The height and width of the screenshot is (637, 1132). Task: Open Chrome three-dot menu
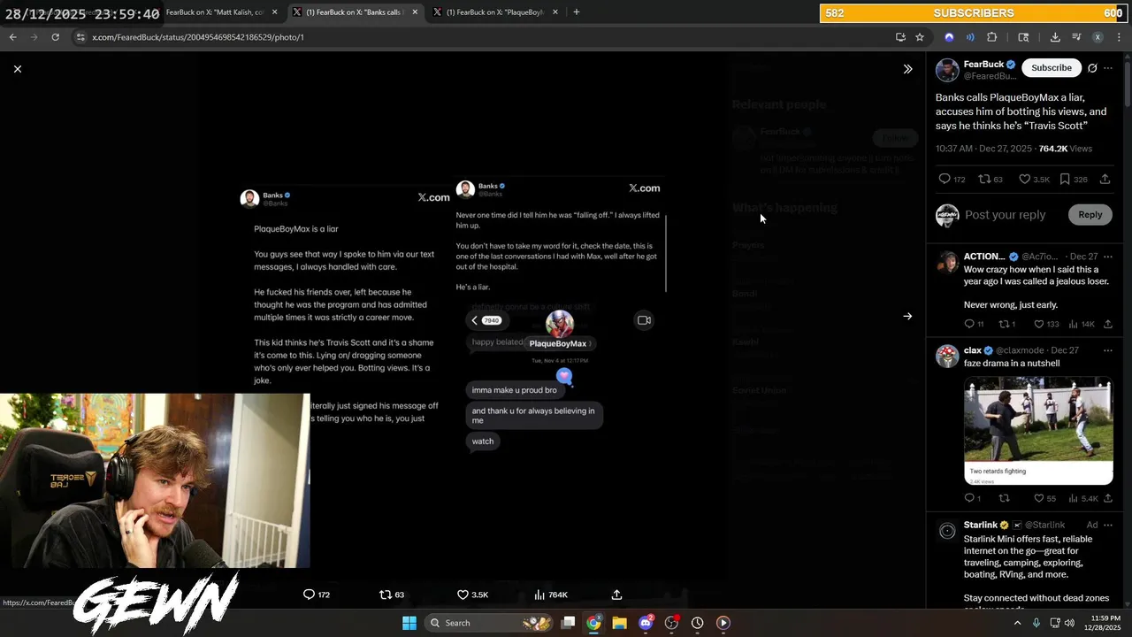coord(1119,37)
